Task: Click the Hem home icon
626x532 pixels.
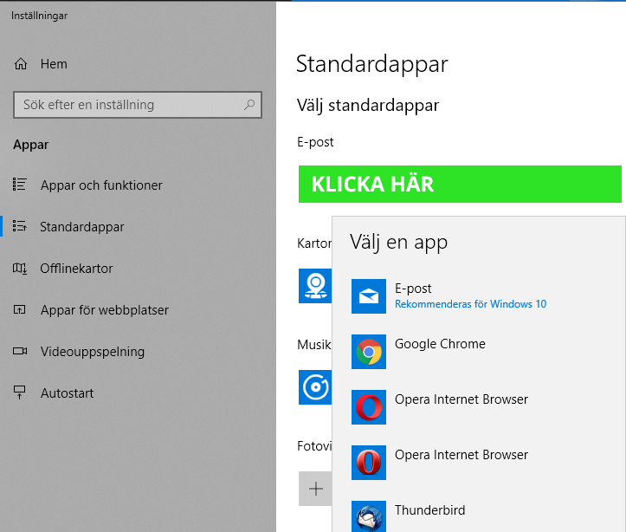Action: click(x=21, y=64)
